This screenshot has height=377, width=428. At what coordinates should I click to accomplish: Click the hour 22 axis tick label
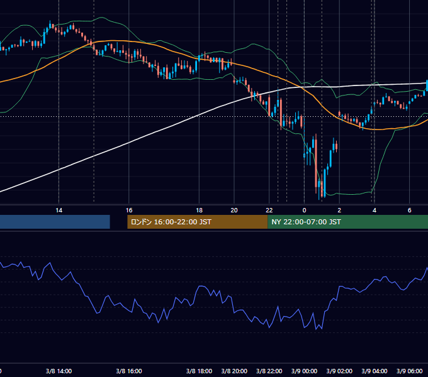(269, 210)
